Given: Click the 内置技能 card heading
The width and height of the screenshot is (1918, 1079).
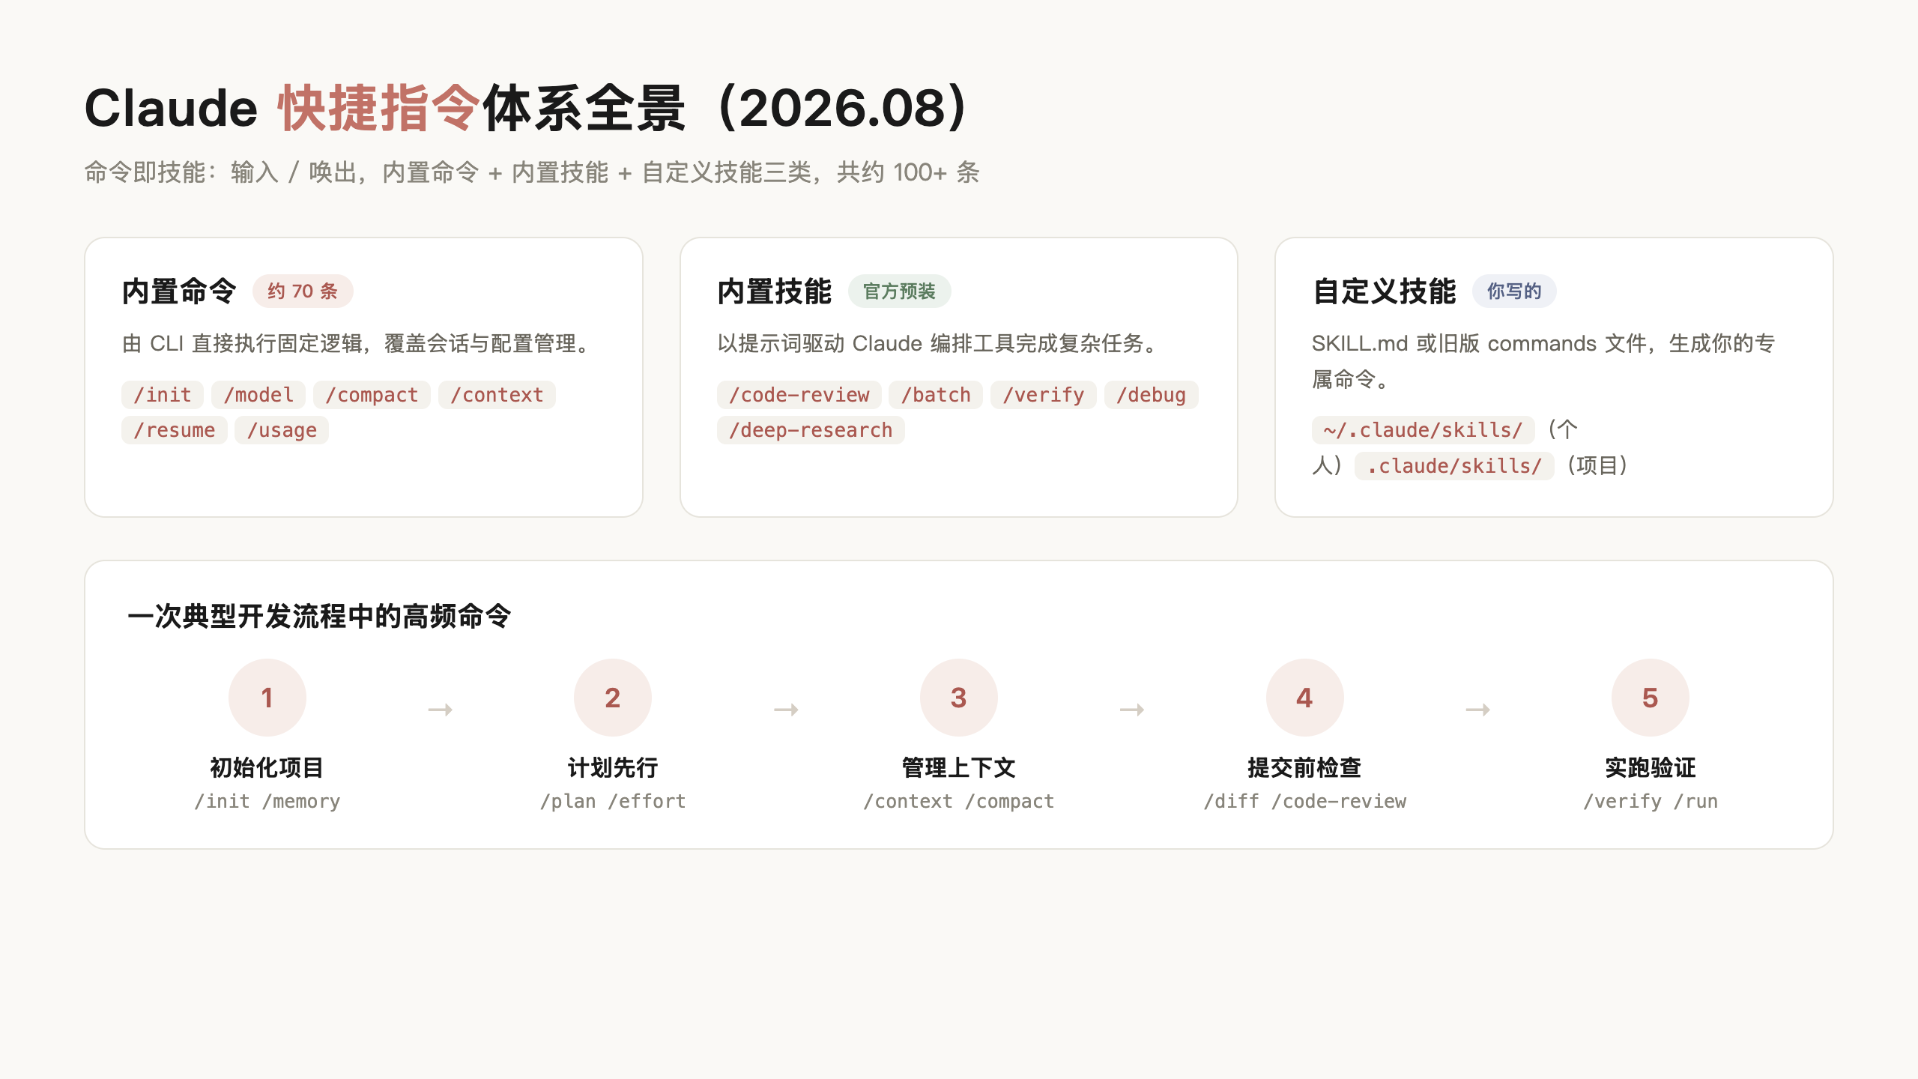Looking at the screenshot, I should point(775,291).
